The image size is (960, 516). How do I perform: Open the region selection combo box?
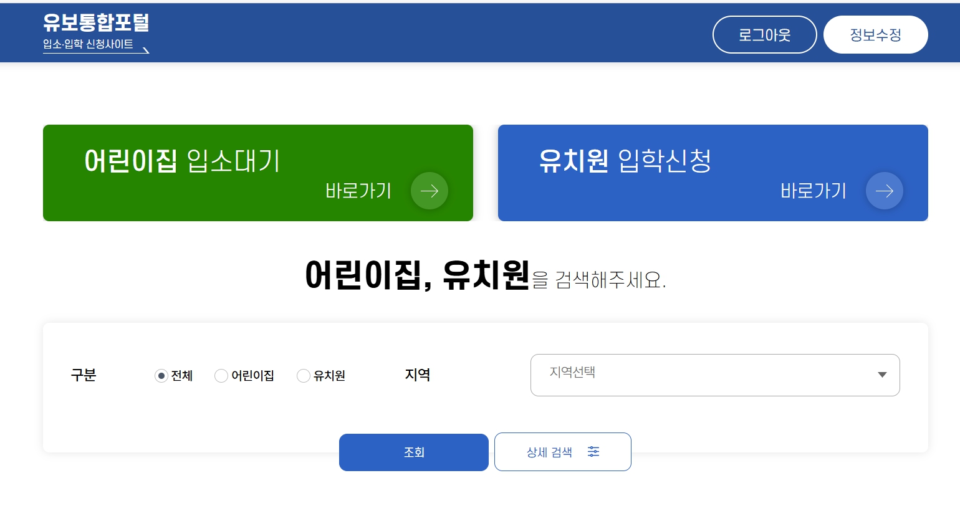pyautogui.click(x=715, y=375)
